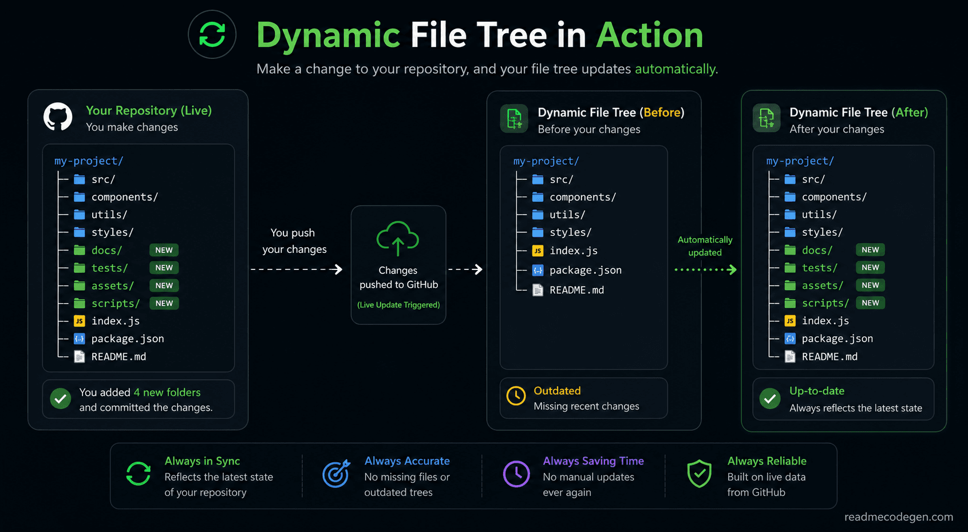Select components/ in Your Repository tree
The image size is (968, 532).
(125, 197)
